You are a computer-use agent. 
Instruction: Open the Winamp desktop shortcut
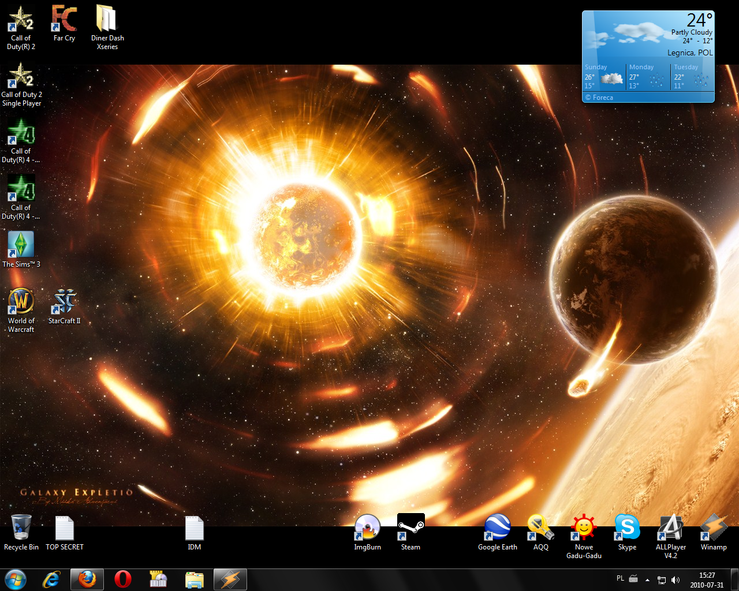click(714, 532)
